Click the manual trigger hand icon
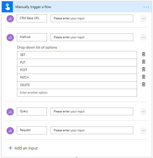 pos(7,7)
